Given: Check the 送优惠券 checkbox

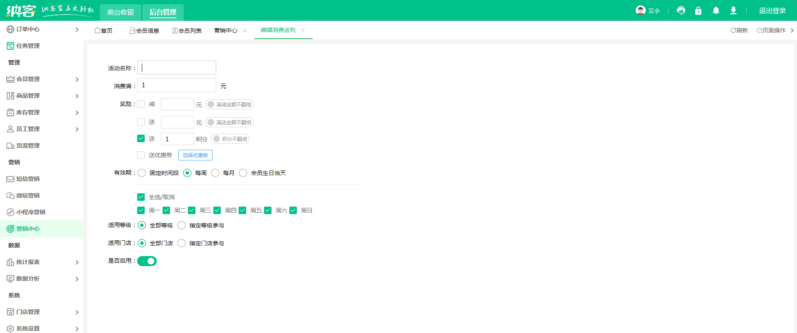Looking at the screenshot, I should [141, 155].
